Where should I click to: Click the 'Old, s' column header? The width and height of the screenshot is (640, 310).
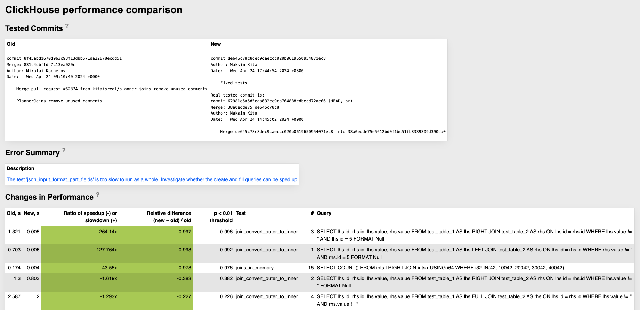14,213
